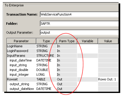Screen dimensions: 123x97
Task: Click the Variable cell for input_double
Action: point(88,70)
